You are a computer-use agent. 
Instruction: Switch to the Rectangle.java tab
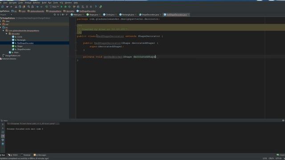[128, 15]
